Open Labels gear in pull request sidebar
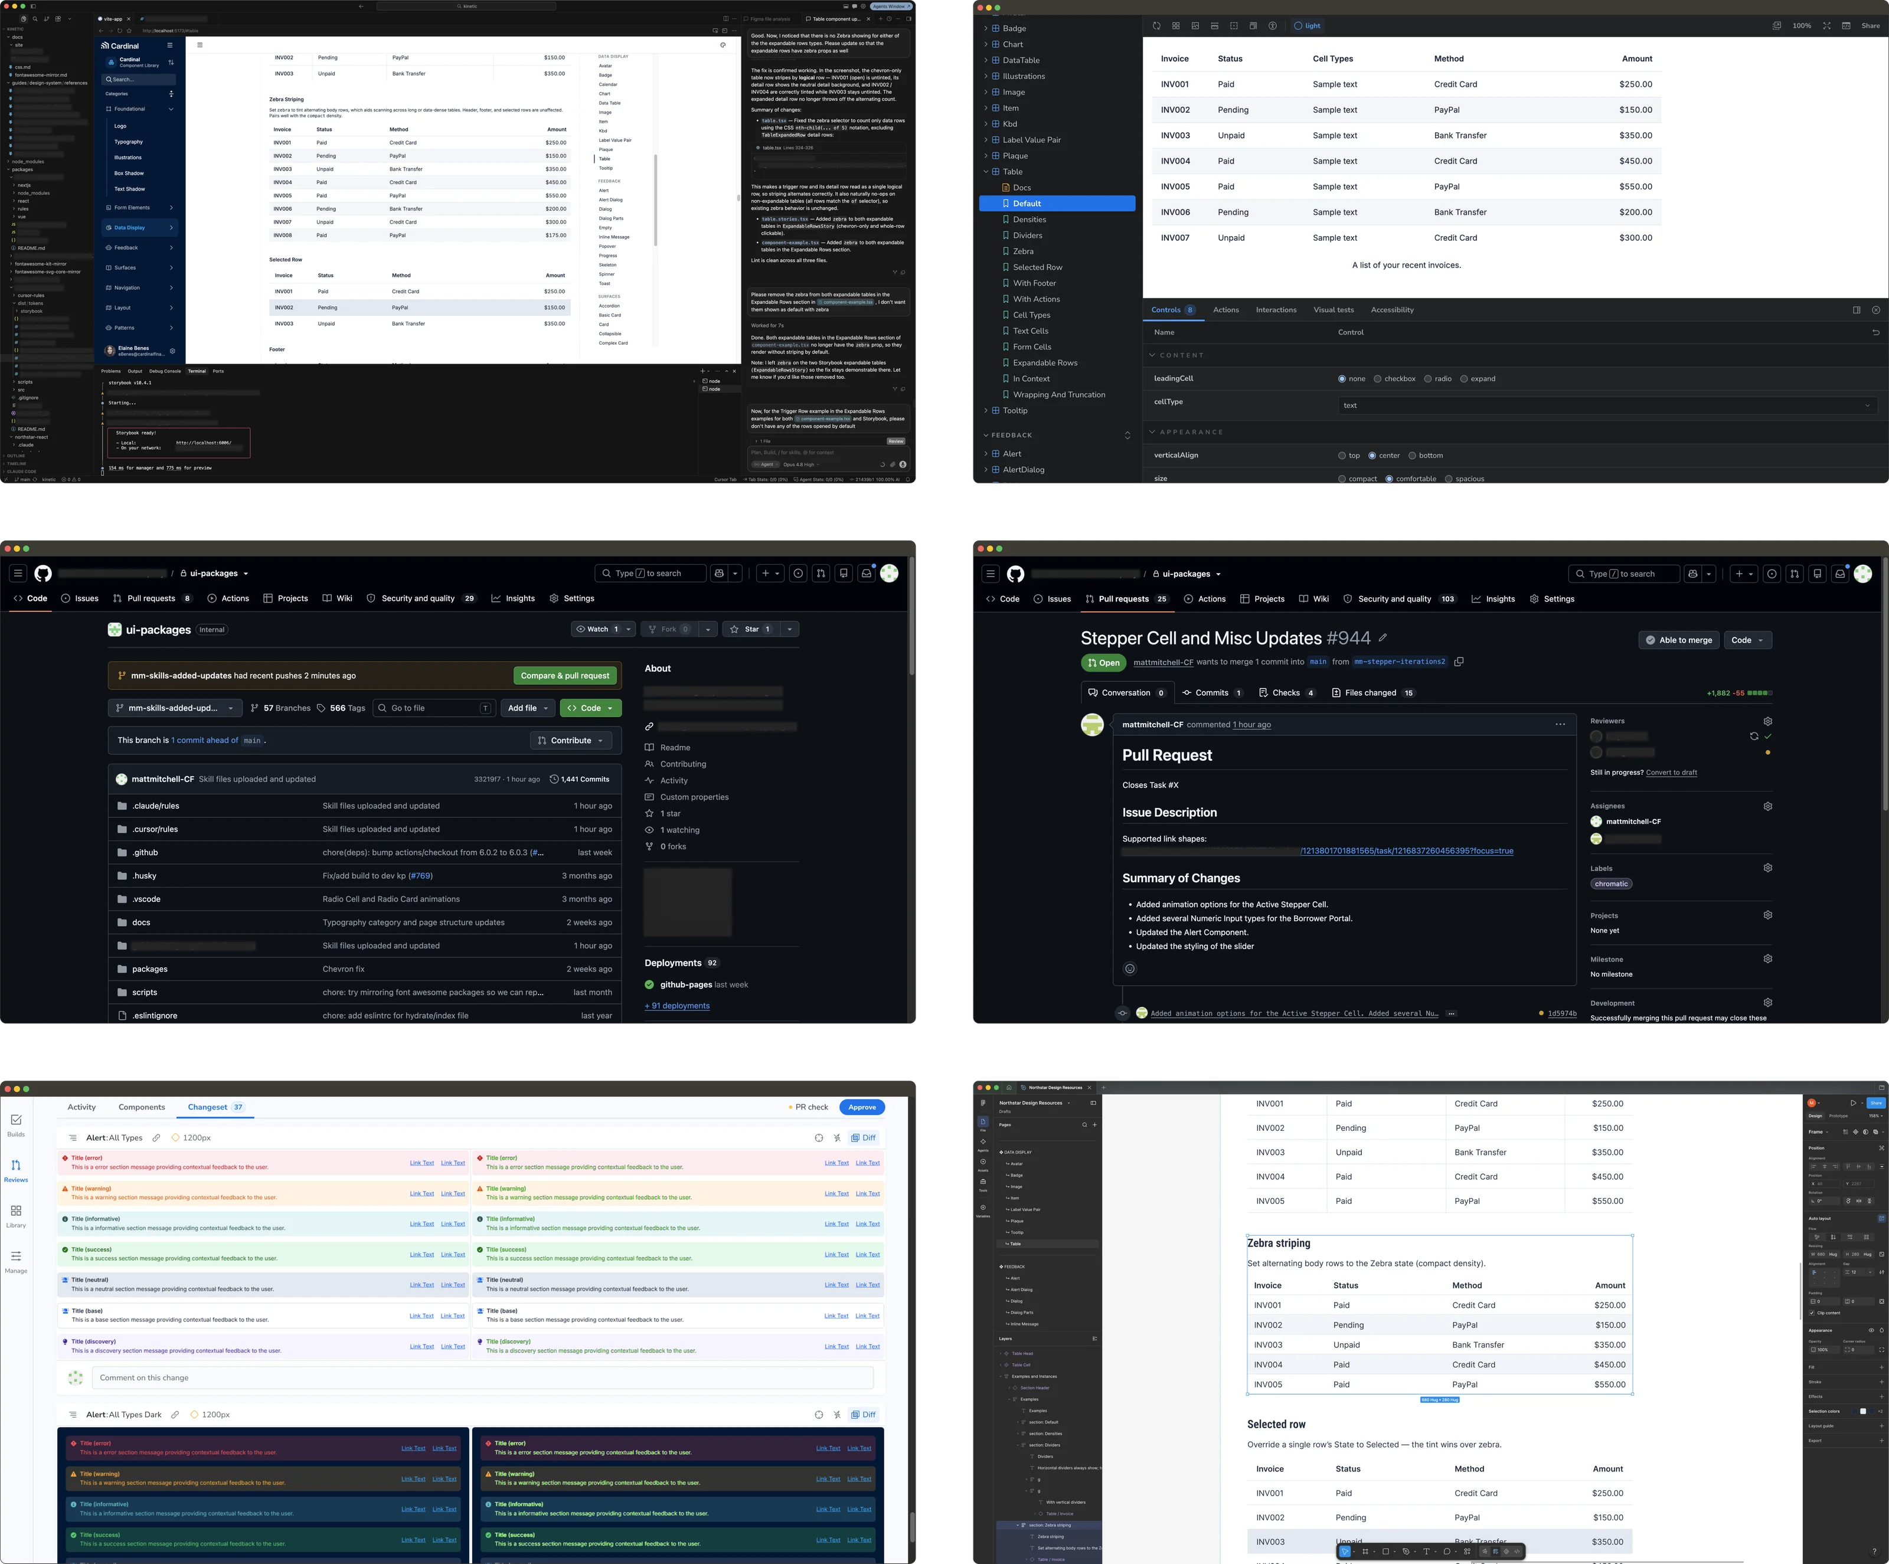The width and height of the screenshot is (1889, 1564). point(1767,868)
